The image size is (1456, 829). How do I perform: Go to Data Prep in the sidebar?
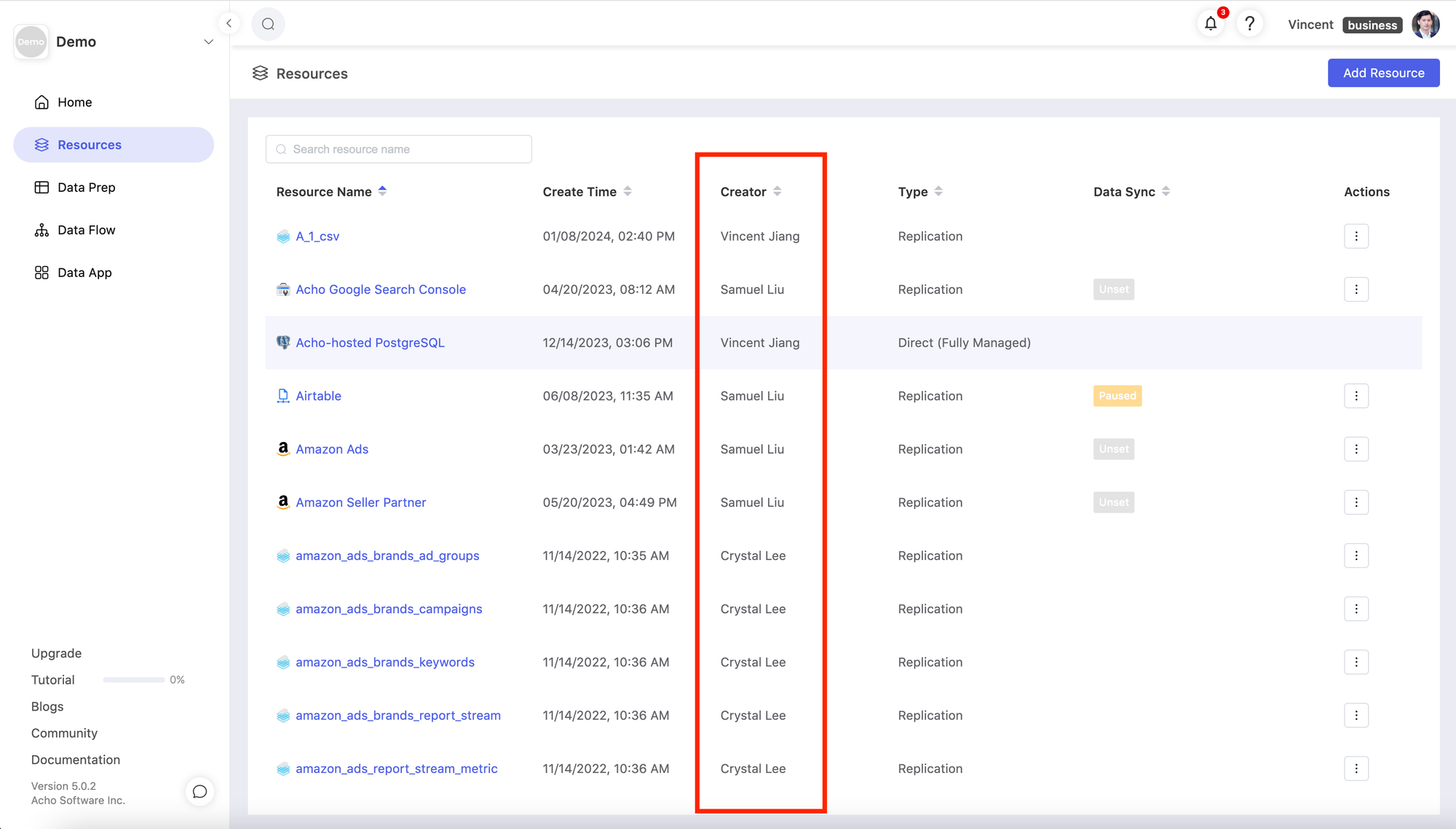[x=86, y=188]
